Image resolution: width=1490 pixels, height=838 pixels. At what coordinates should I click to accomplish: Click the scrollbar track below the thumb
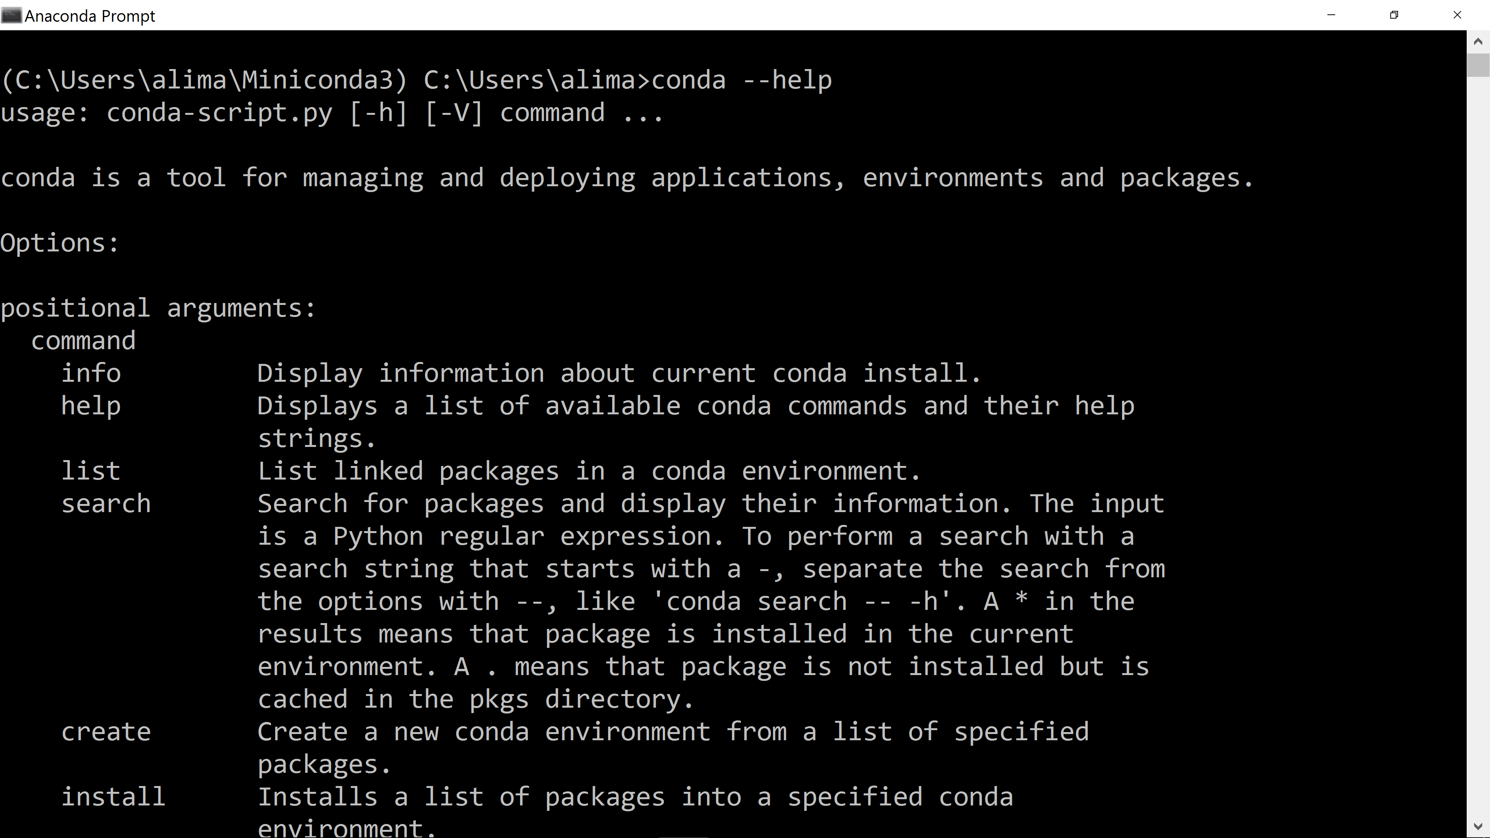(1479, 405)
